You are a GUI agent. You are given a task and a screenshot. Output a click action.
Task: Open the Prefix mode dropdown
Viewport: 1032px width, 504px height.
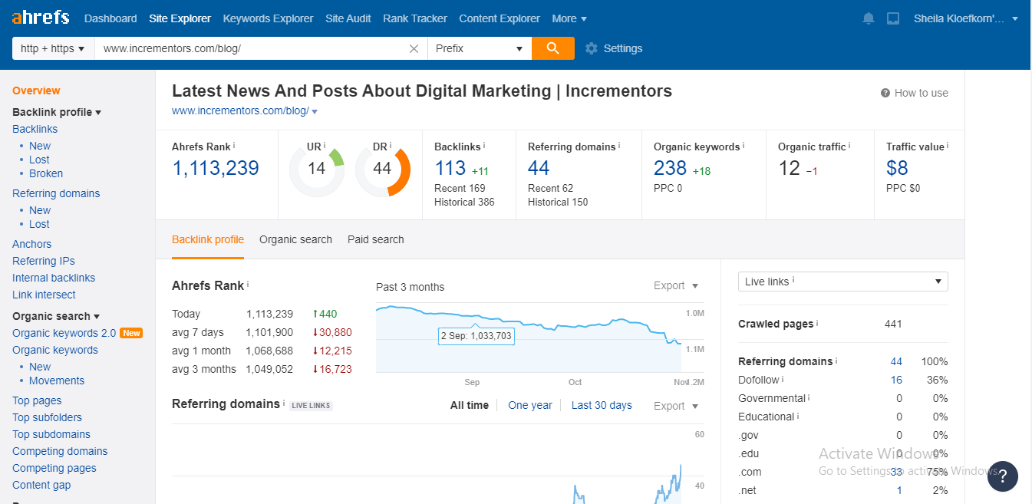480,48
